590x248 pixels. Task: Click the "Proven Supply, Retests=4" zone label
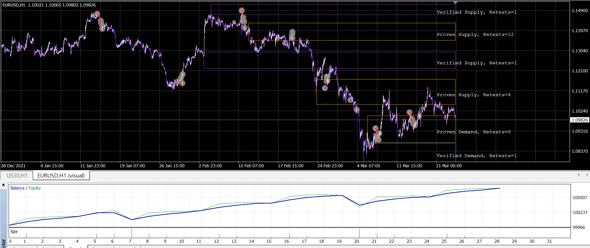473,95
